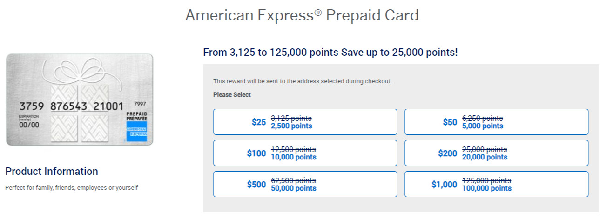Select the $200 denomination option
The width and height of the screenshot is (613, 219).
[496, 153]
